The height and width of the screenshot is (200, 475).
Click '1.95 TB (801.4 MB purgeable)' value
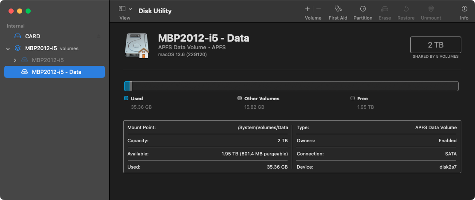tap(255, 154)
